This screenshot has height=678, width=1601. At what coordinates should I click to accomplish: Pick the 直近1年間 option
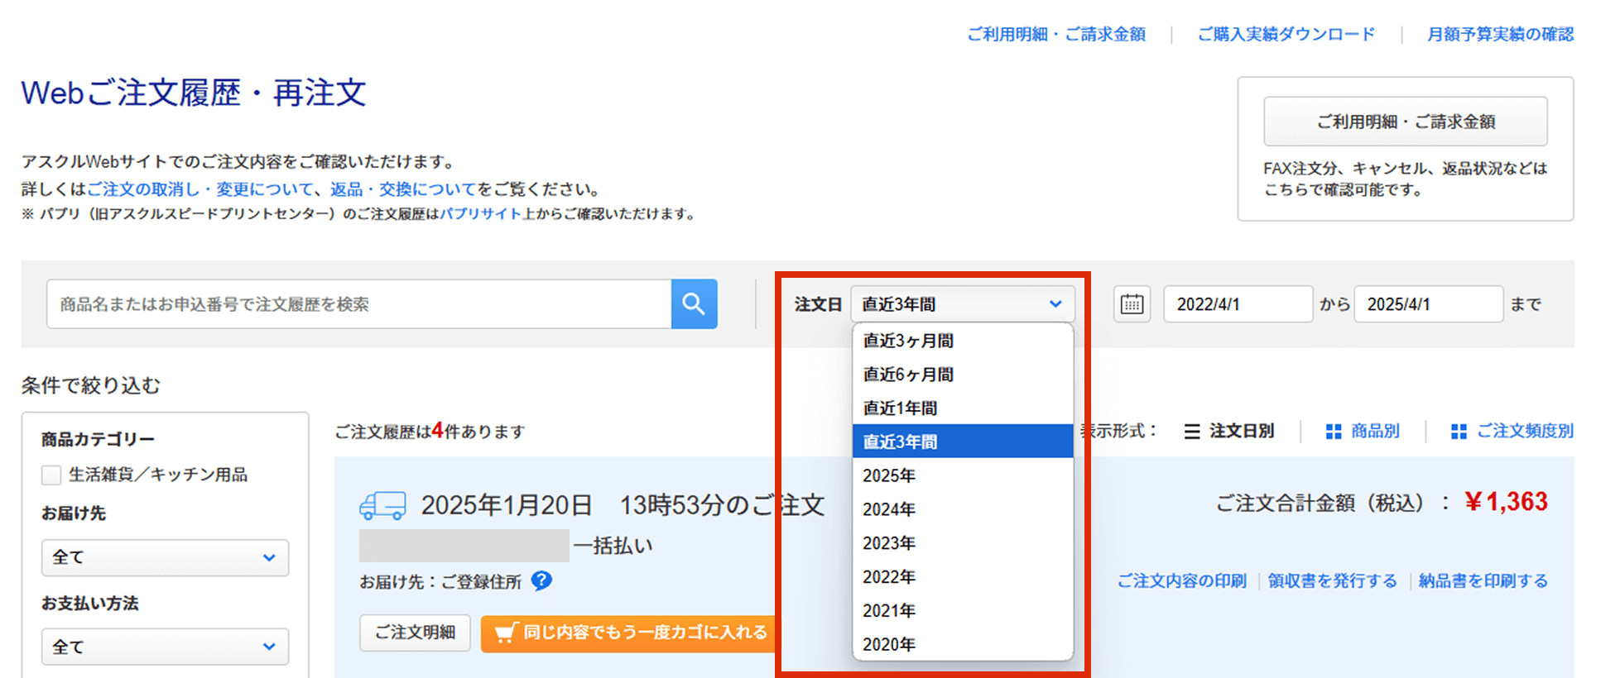pos(900,408)
